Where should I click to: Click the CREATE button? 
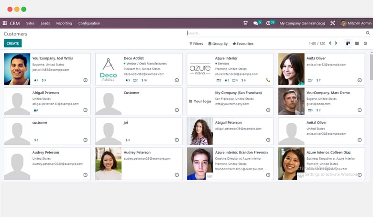[x=12, y=43]
